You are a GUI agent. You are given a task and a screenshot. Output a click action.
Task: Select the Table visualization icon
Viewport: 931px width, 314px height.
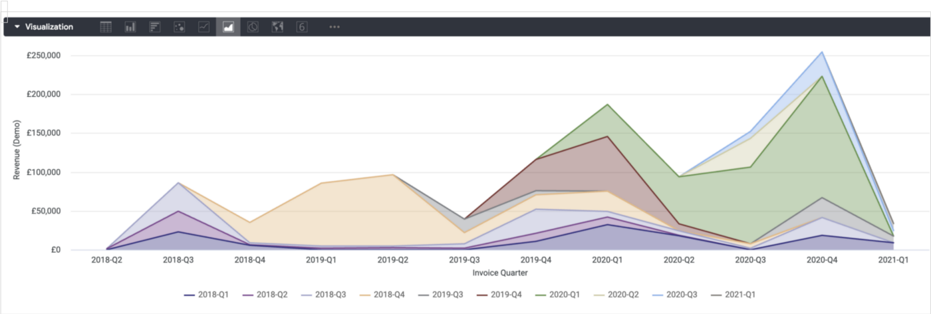point(106,27)
